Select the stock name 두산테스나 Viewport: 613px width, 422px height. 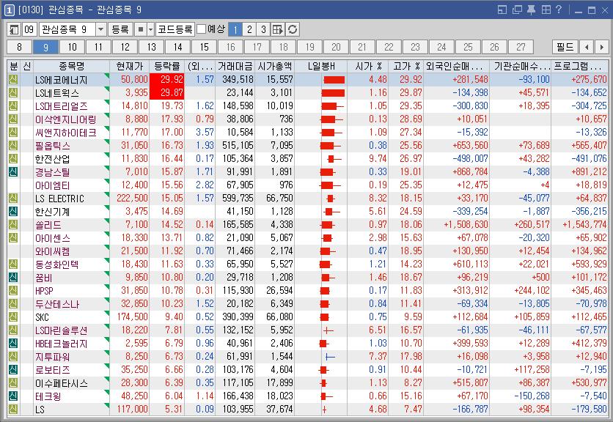coord(57,304)
